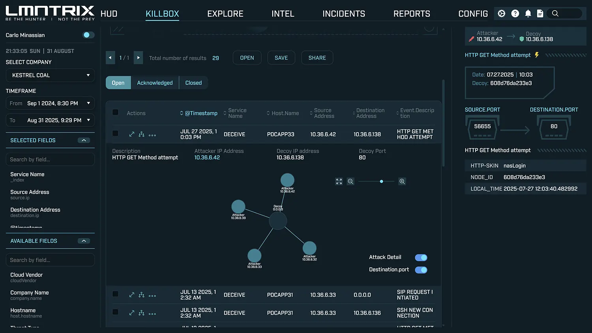Open the EXPLORE menu
Screen dimensions: 592x333
(225, 14)
